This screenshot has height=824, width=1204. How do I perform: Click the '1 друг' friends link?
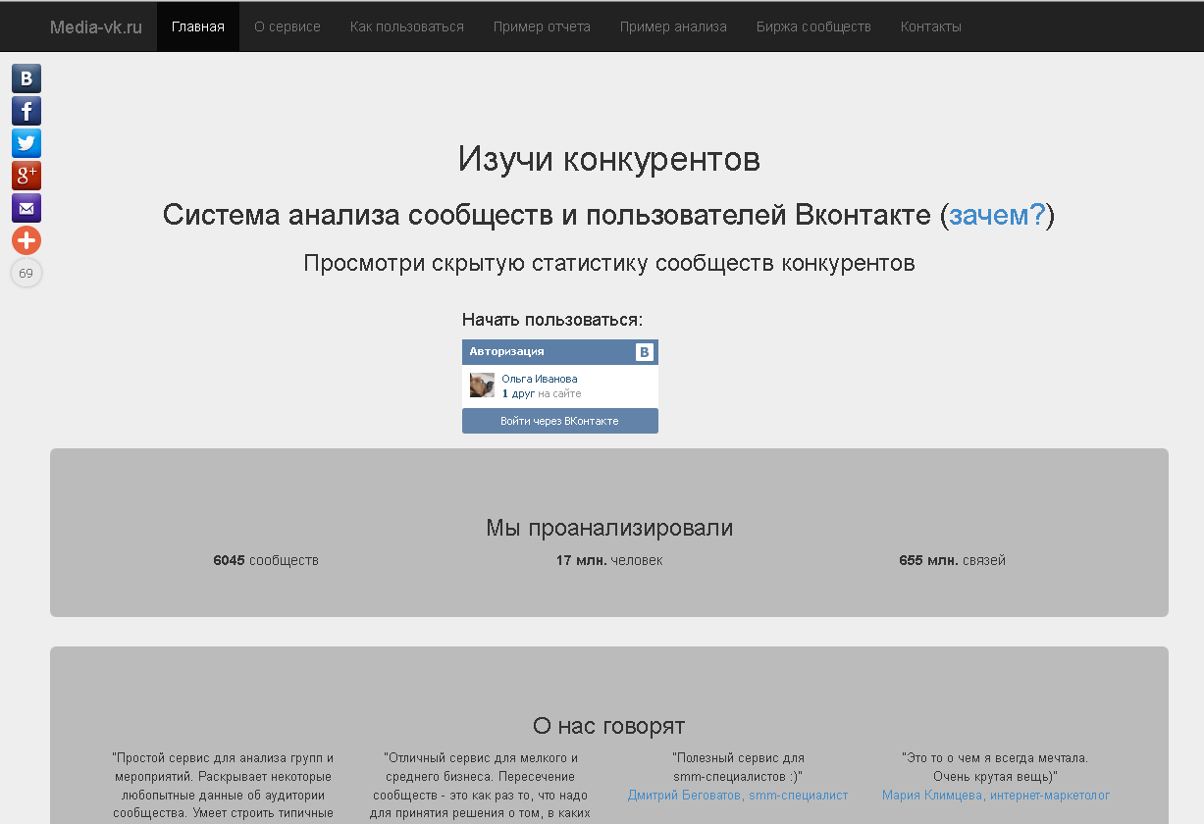518,393
